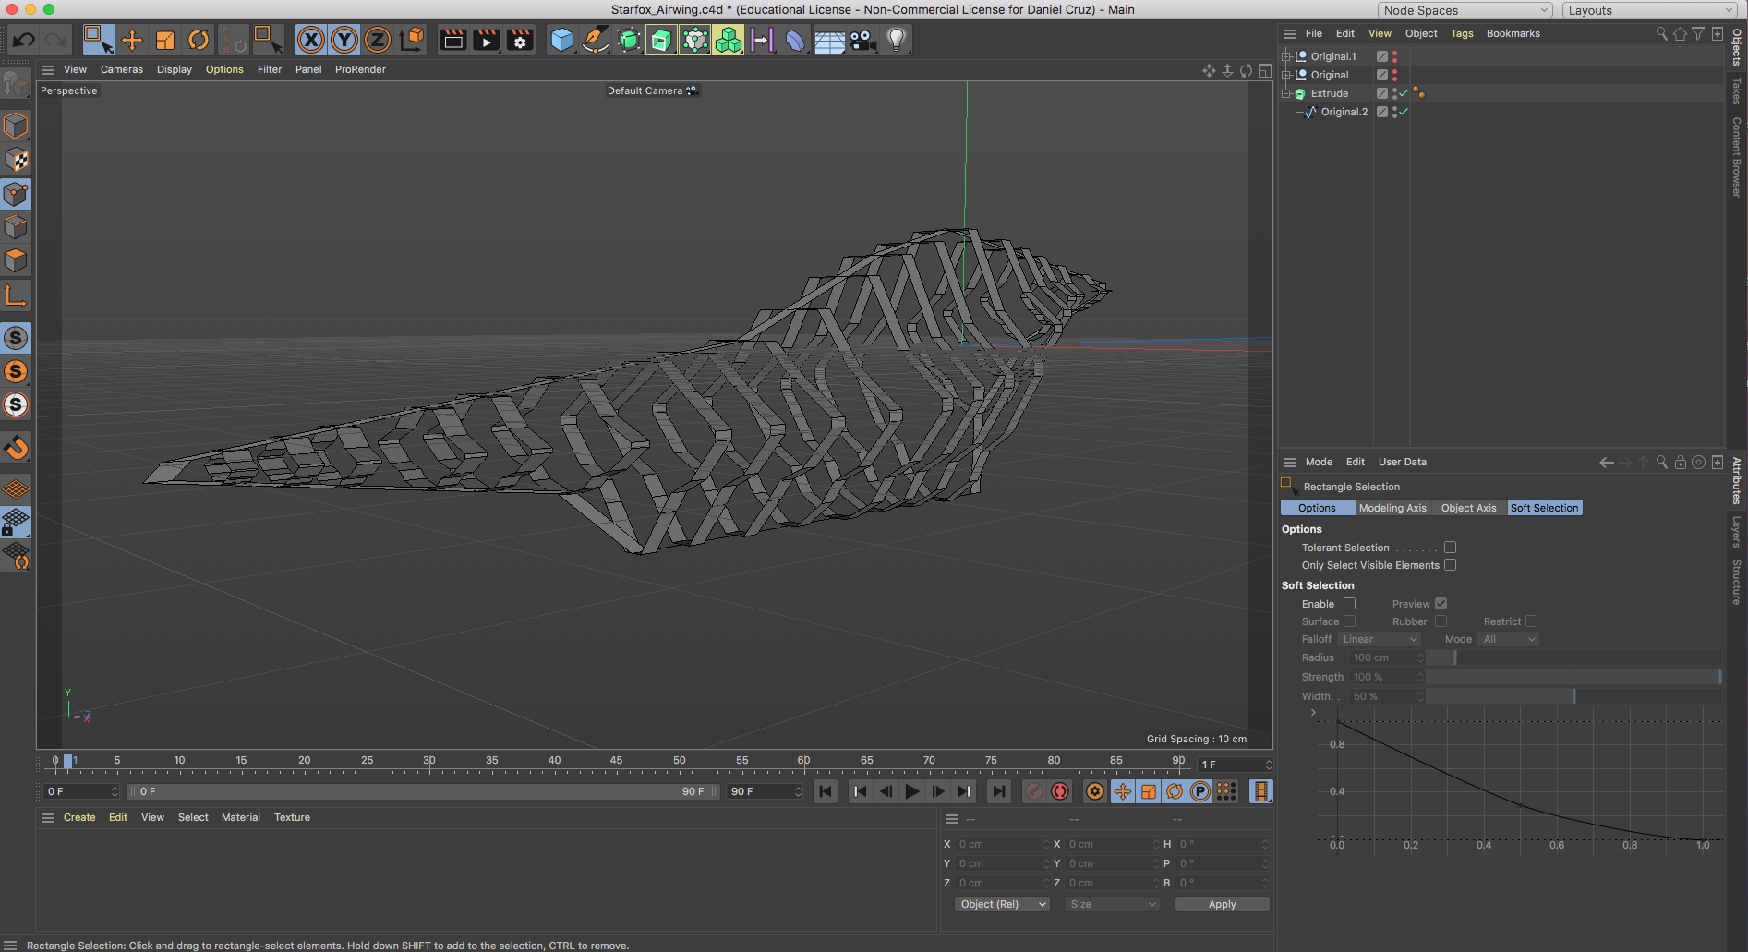Add a Light object with bulb icon
The height and width of the screenshot is (952, 1748).
(896, 40)
